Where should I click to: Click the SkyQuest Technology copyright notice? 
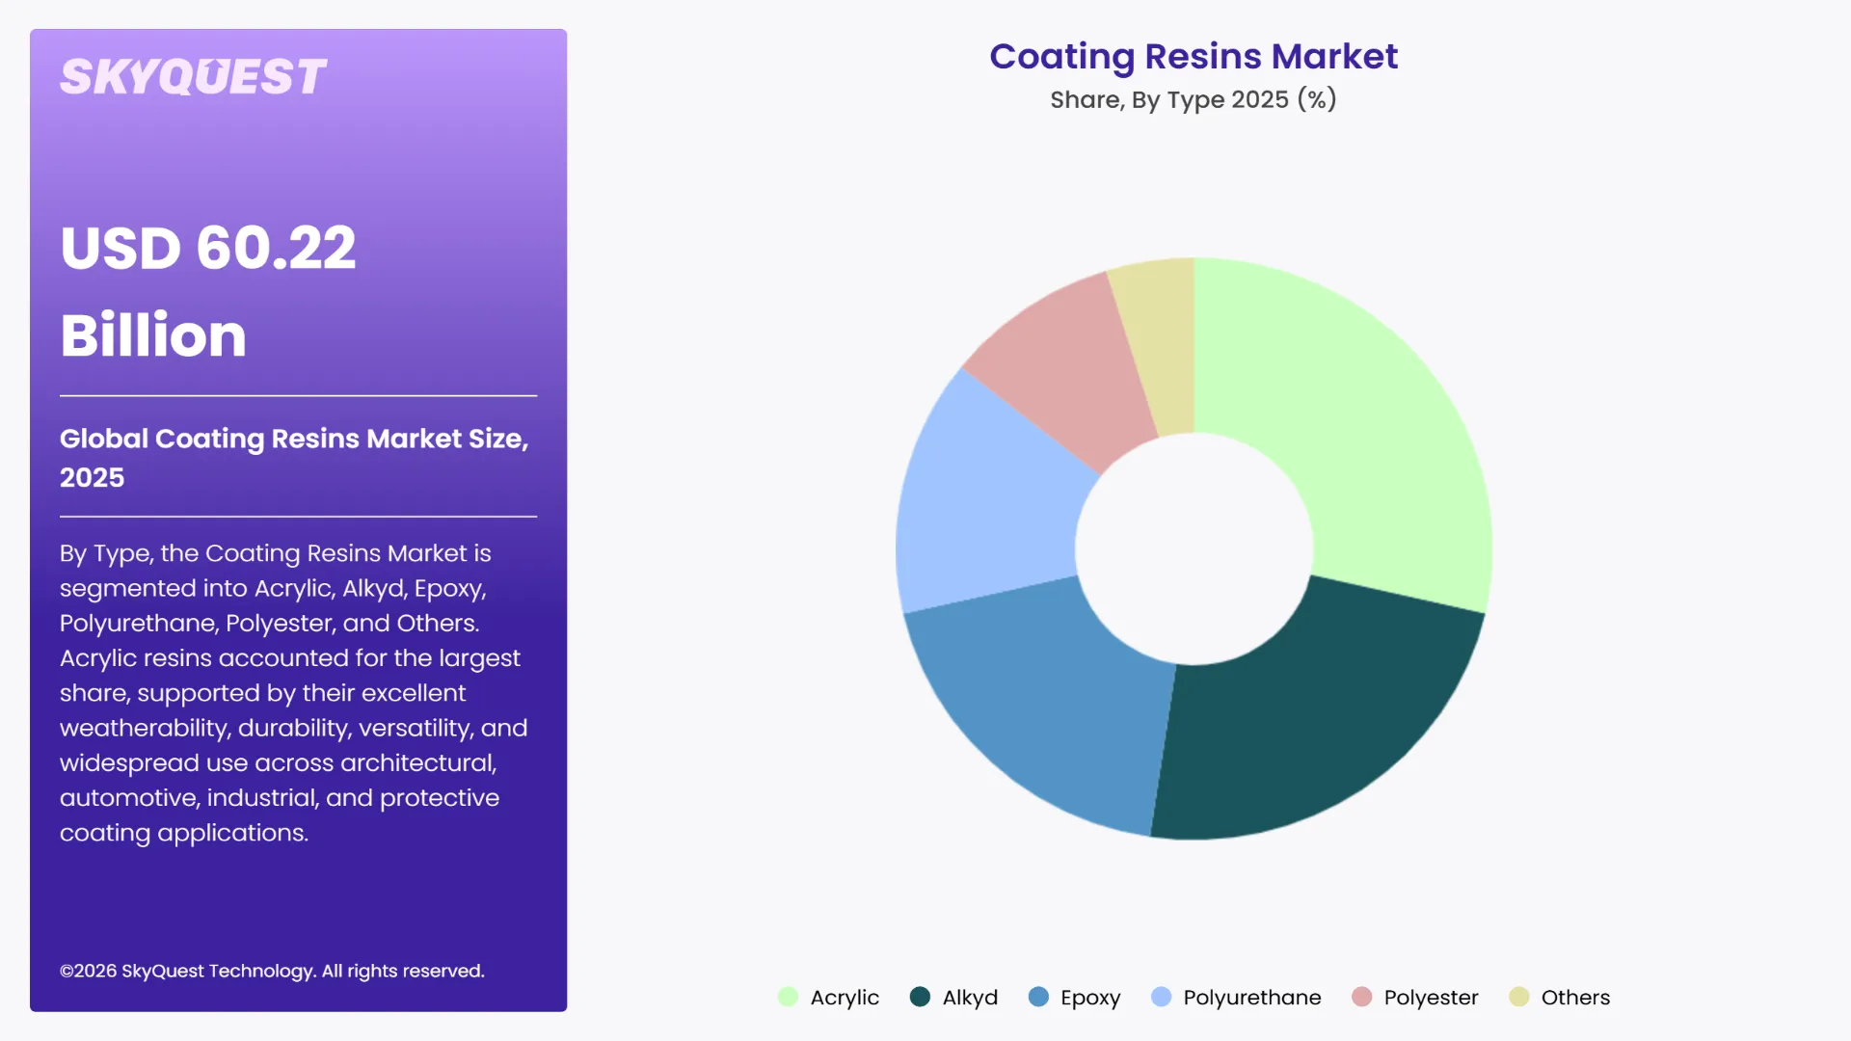(272, 971)
